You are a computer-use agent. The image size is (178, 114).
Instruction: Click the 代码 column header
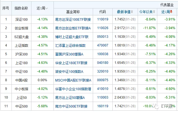103,12
